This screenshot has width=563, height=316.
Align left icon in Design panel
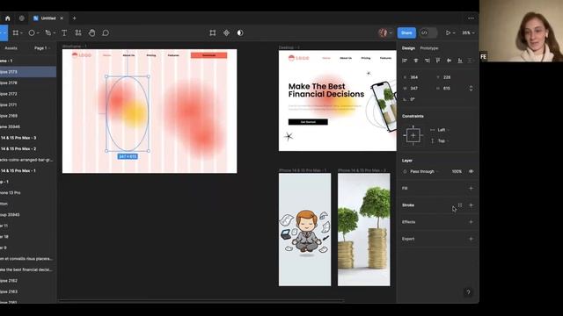[x=405, y=61]
